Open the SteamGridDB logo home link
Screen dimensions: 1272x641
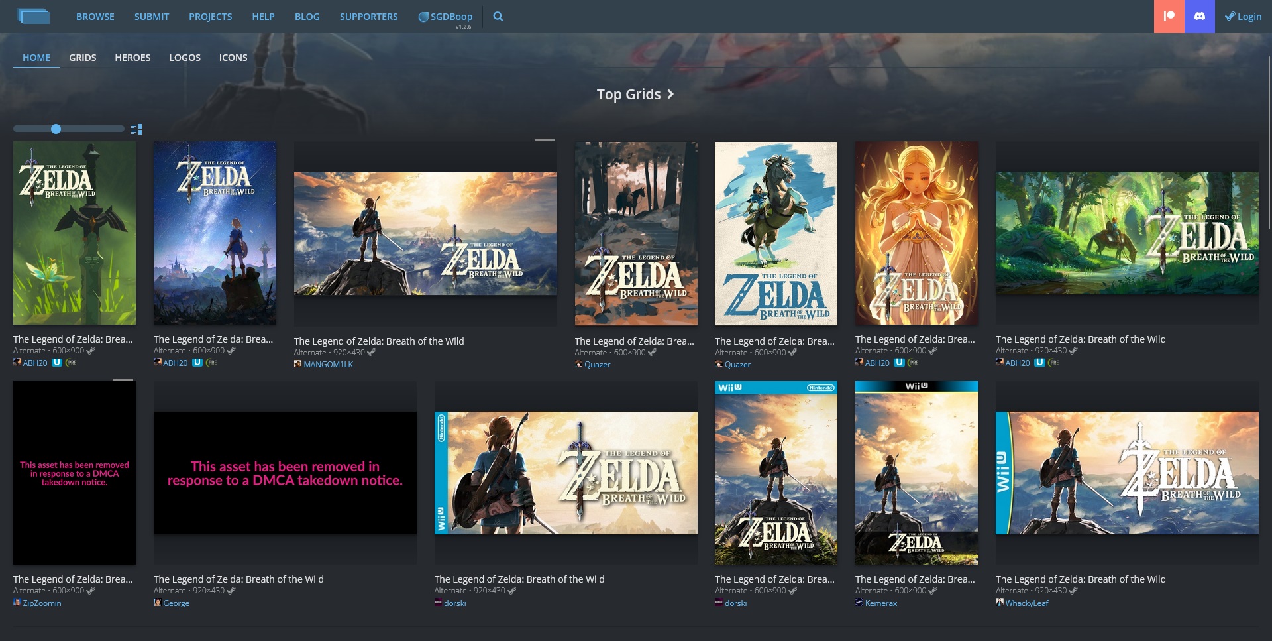click(x=33, y=16)
